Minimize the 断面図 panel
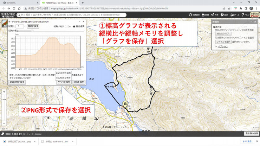The height and width of the screenshot is (146, 260). [251, 22]
